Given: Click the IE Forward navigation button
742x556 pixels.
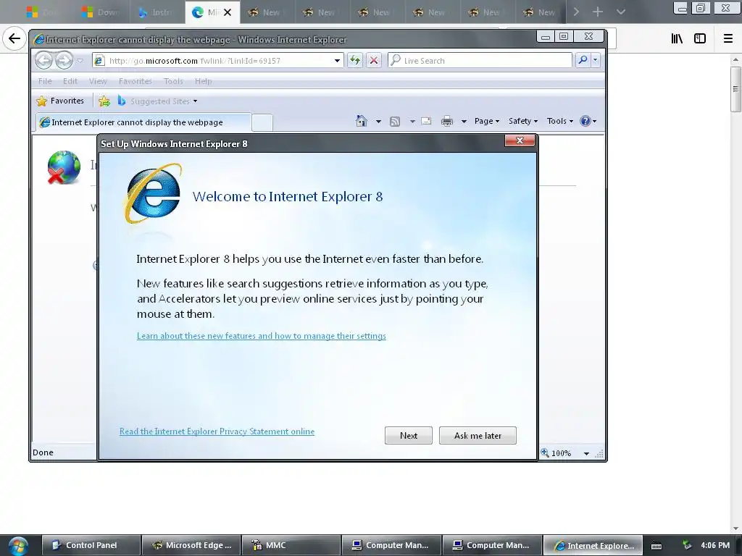Looking at the screenshot, I should pyautogui.click(x=64, y=61).
